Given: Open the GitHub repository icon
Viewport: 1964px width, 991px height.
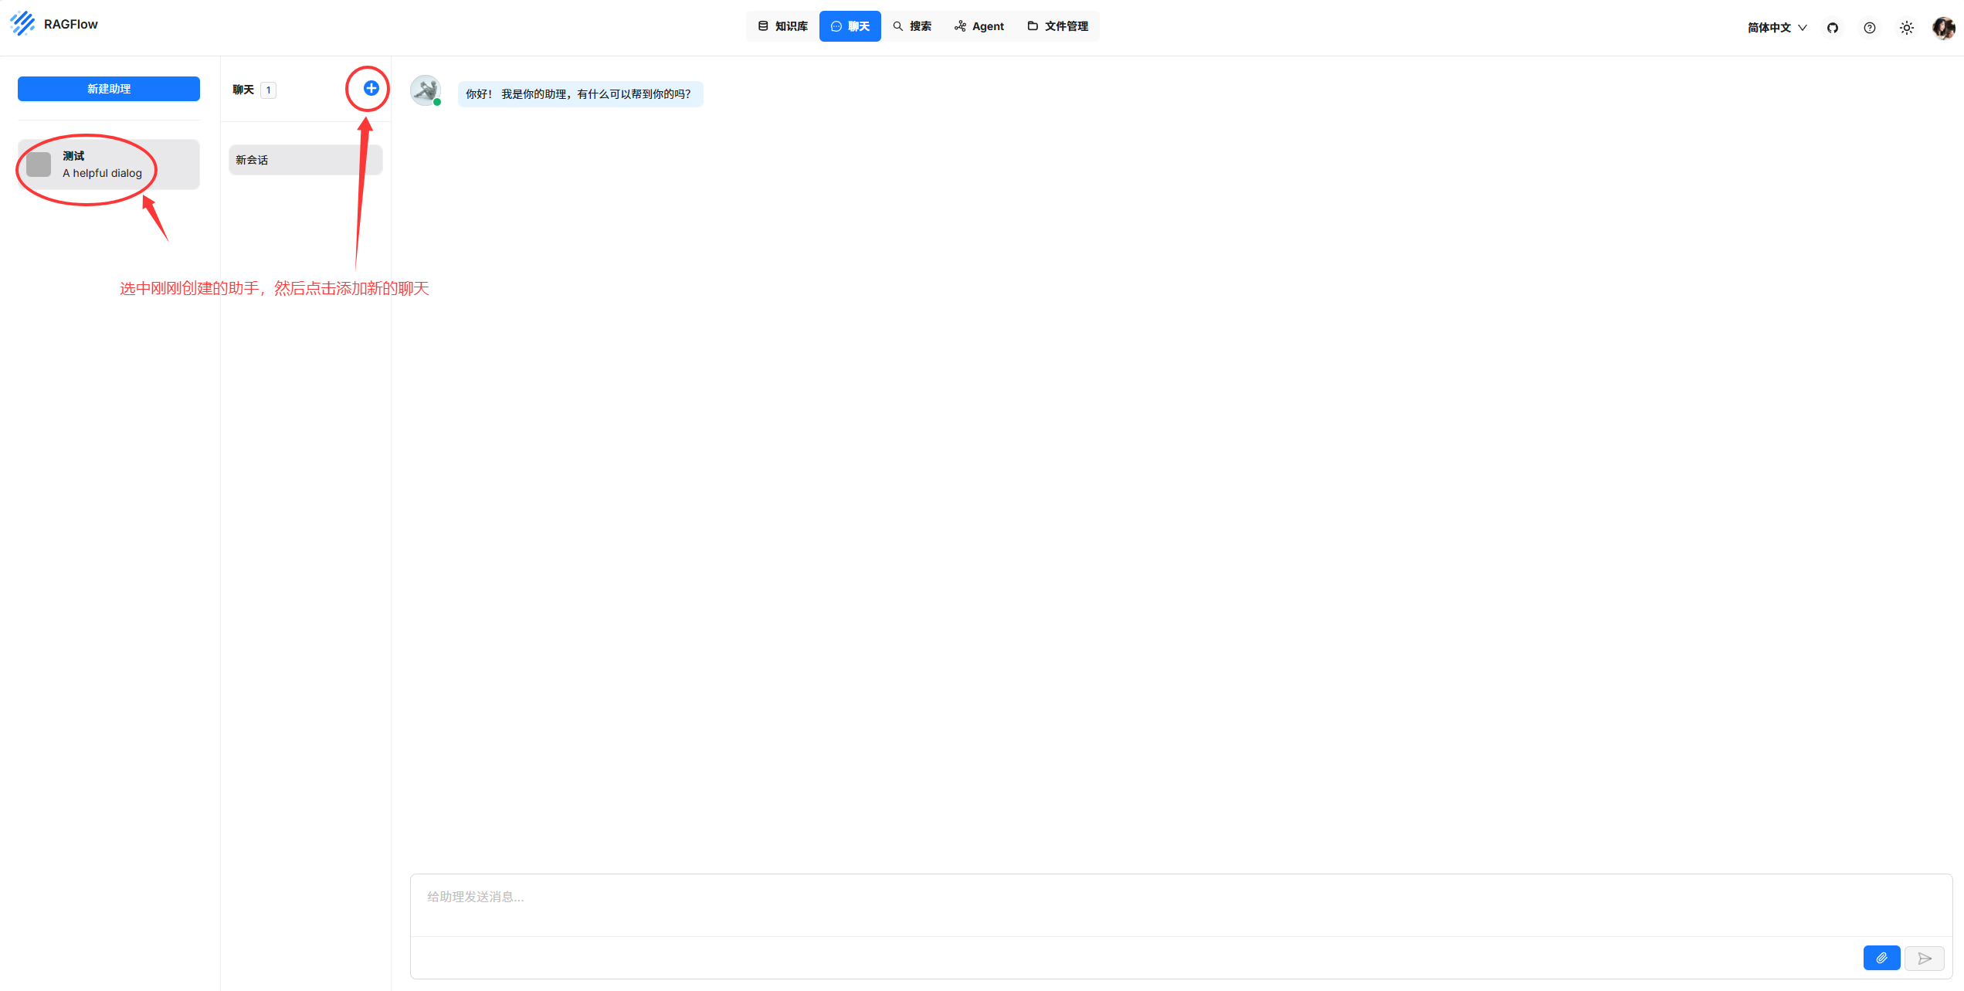Looking at the screenshot, I should click(1832, 28).
